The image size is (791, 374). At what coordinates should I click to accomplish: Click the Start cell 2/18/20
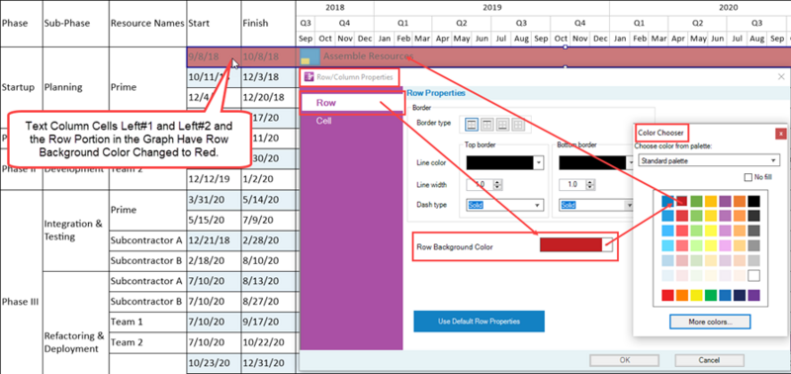tap(214, 261)
